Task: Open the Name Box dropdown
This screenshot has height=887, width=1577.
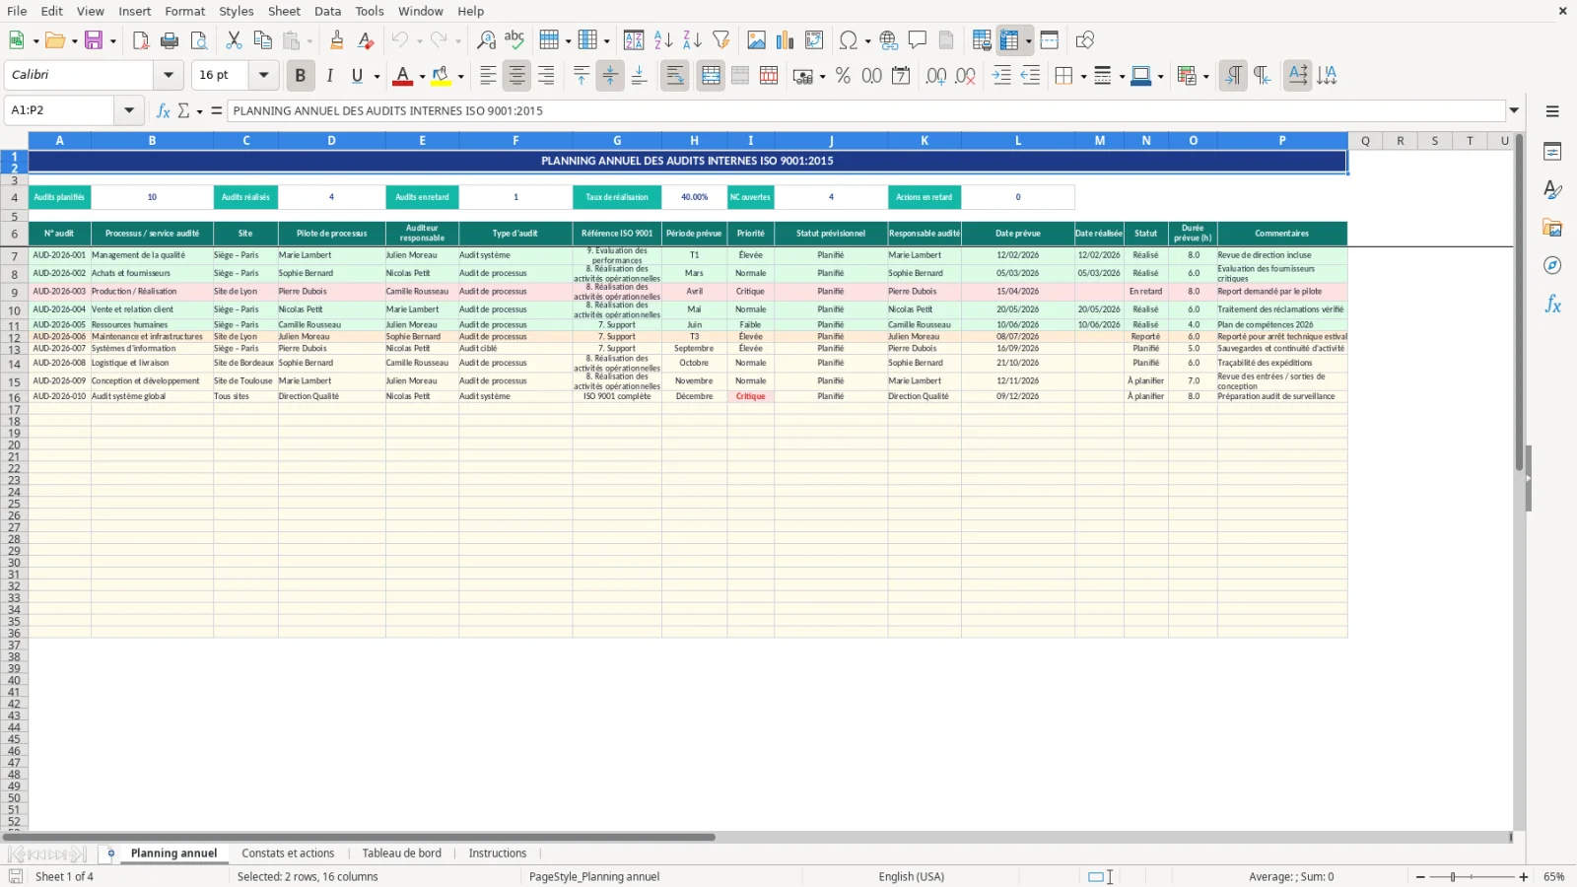Action: coord(129,110)
